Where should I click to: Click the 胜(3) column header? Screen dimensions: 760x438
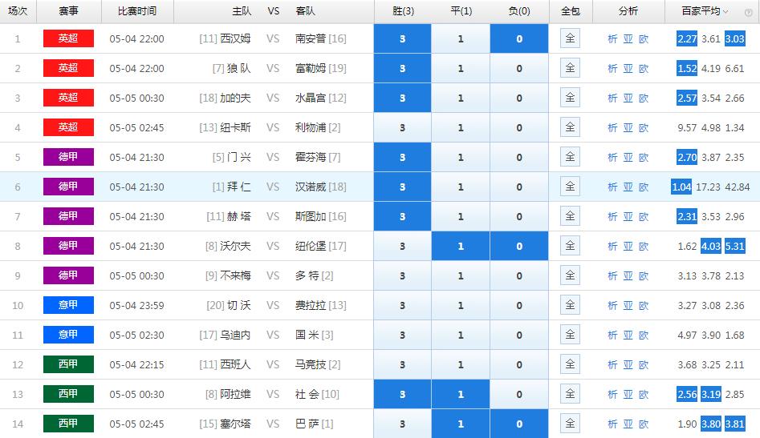pyautogui.click(x=403, y=10)
